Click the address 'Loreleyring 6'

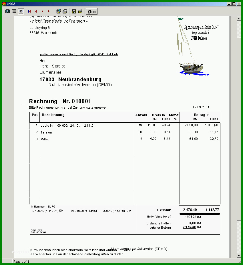(x=39, y=27)
